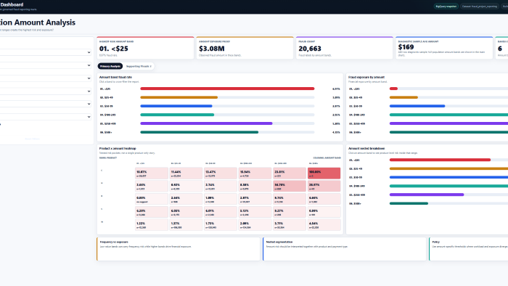Select the red 01. <$25 fraud rate bar

coord(227,89)
